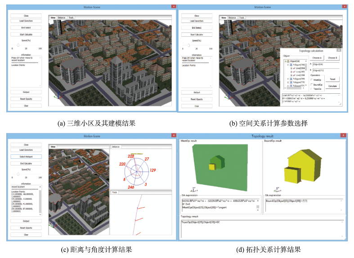This screenshot has height=258, width=354.
Task: Check the TopoOp operator checkbox
Action: [312, 89]
